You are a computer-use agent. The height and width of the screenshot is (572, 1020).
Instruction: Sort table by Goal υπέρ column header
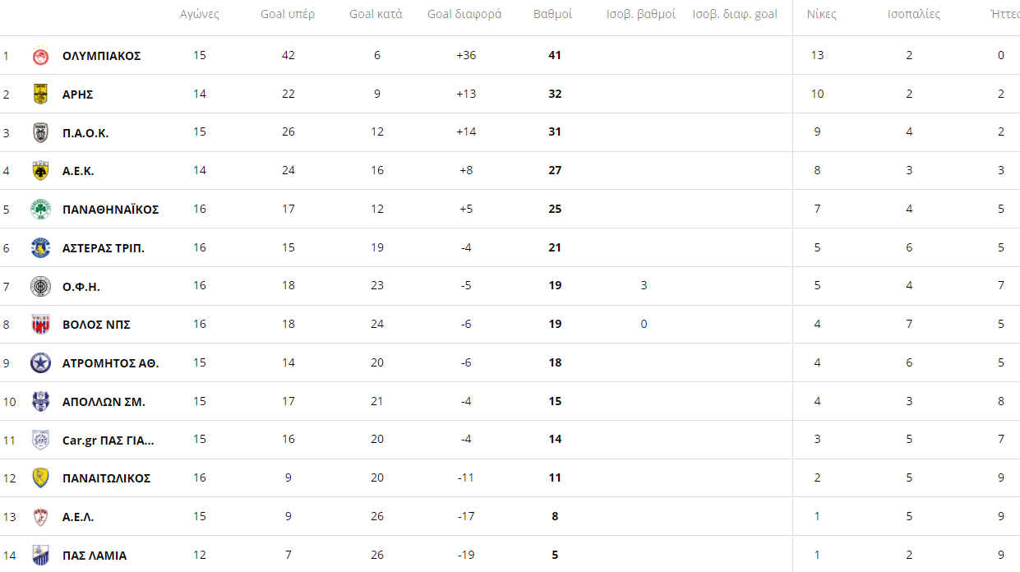pos(288,14)
